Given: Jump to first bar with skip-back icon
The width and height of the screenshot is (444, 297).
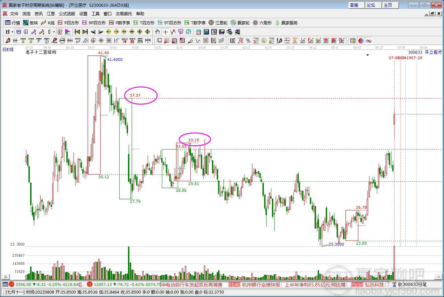Looking at the screenshot, I should (77, 32).
